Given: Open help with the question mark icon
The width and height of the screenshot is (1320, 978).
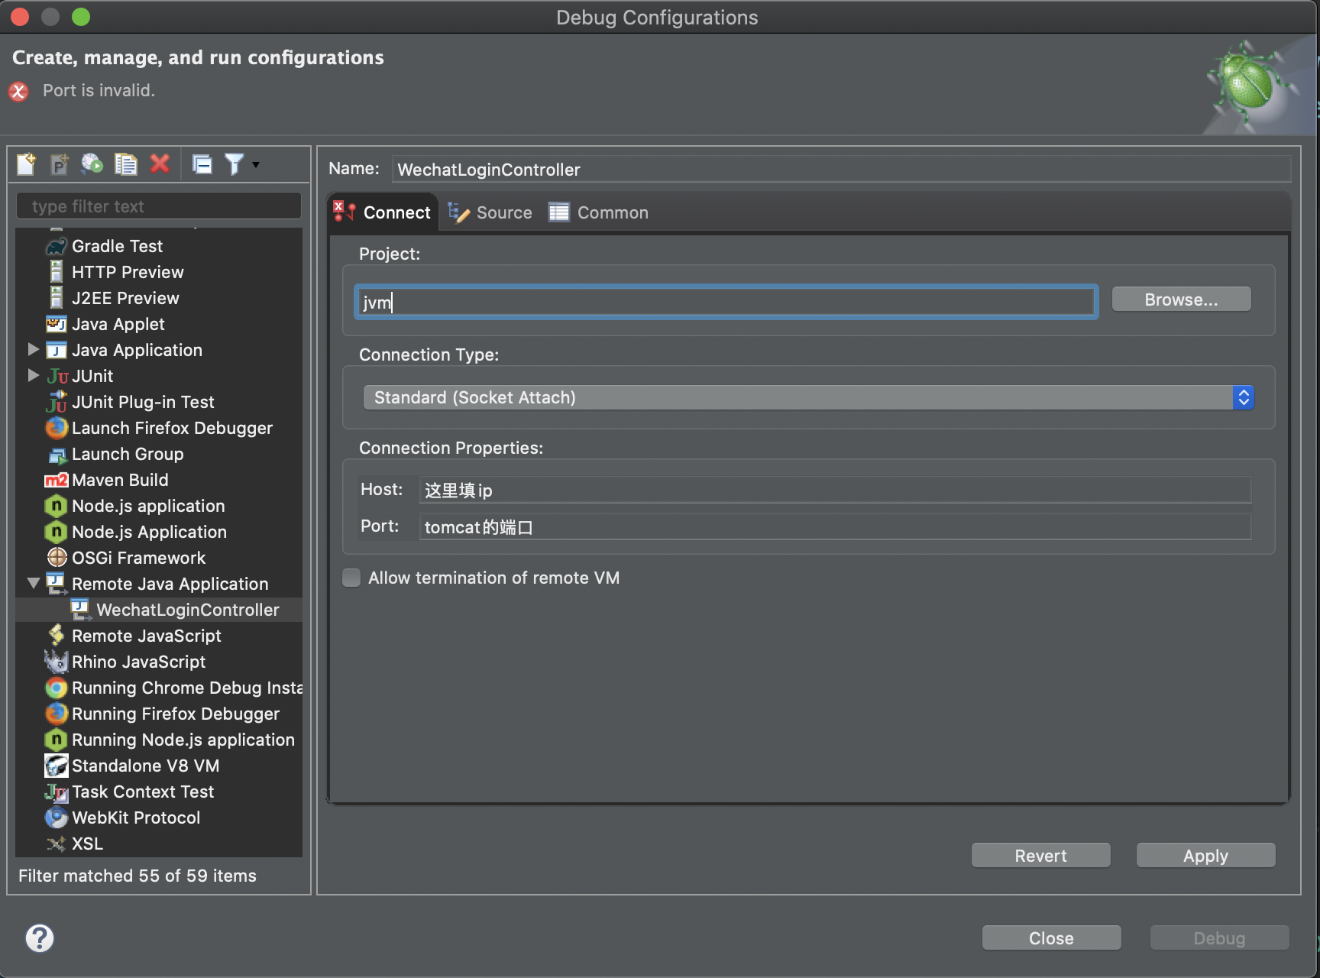Looking at the screenshot, I should coord(40,938).
